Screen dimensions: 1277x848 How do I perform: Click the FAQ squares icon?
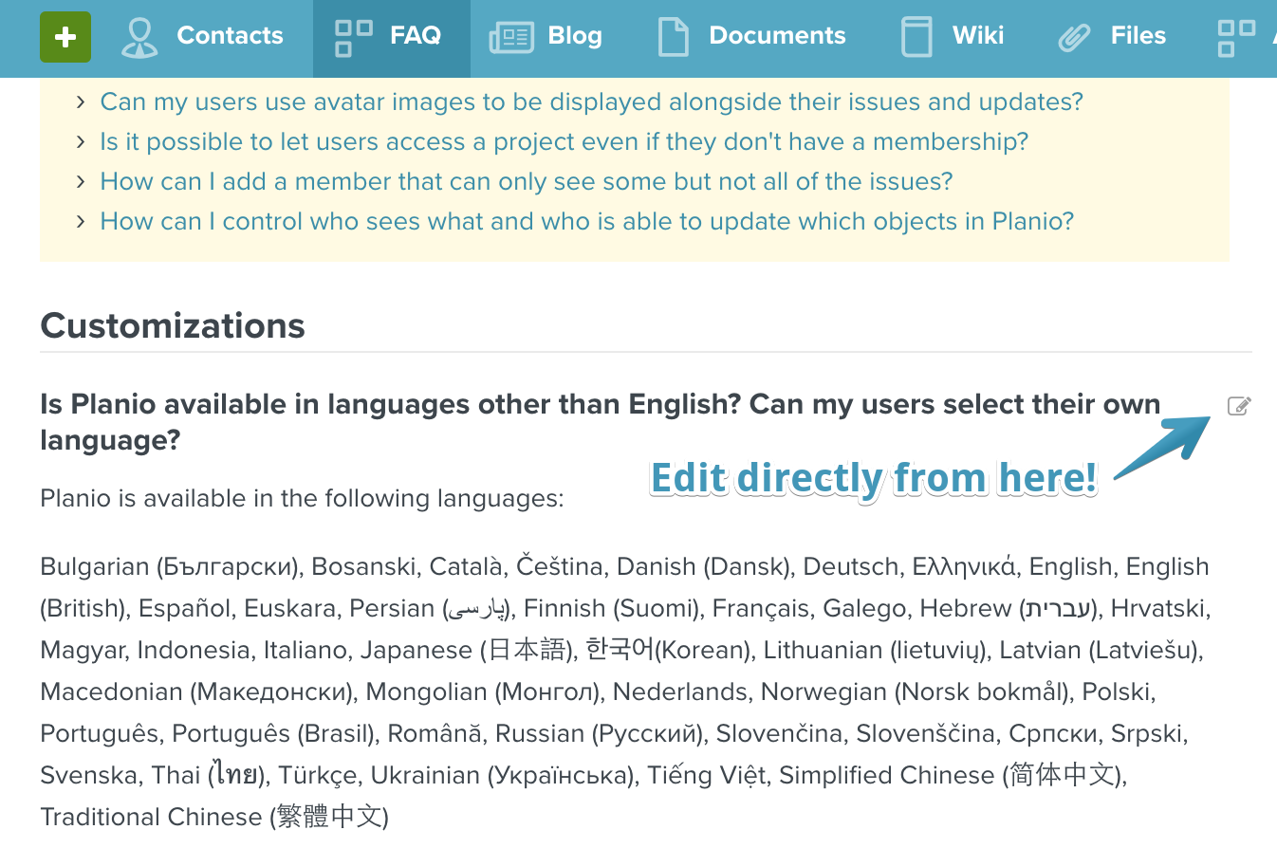354,37
